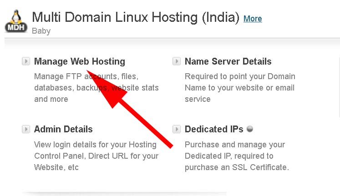Click the Name Server description paragraph
The image size is (340, 196).
click(x=240, y=87)
